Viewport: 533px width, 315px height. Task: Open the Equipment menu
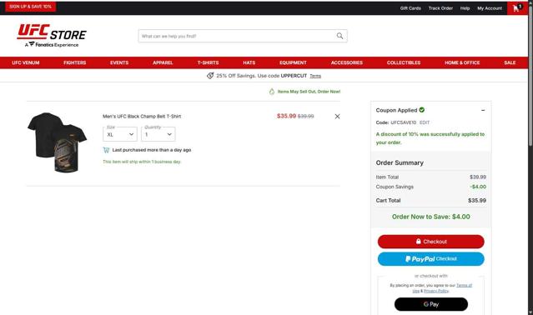293,62
